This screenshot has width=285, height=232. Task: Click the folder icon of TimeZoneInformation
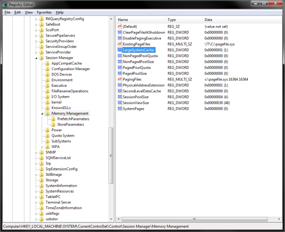[x=41, y=208]
